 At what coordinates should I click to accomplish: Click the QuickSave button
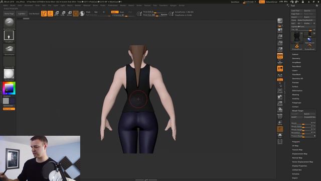pyautogui.click(x=235, y=2)
